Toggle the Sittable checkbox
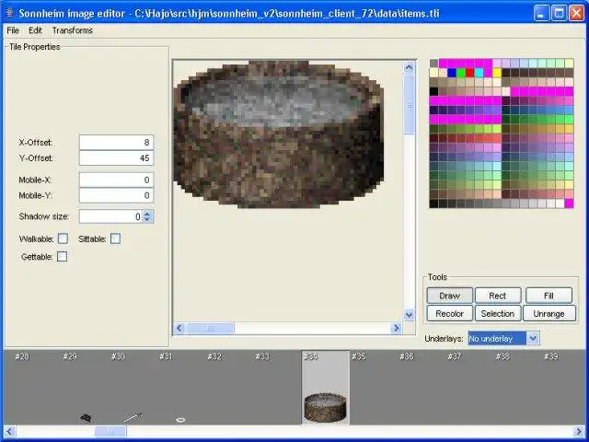 pyautogui.click(x=115, y=238)
